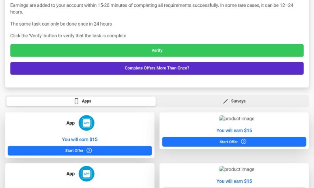
Task: Click the pencil icon on the Surveys tab
Action: tap(225, 101)
